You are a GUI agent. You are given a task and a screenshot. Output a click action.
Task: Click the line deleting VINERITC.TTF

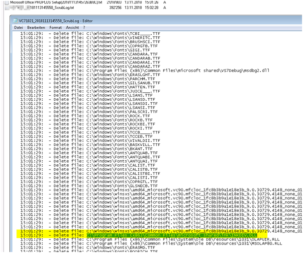coord(90,38)
